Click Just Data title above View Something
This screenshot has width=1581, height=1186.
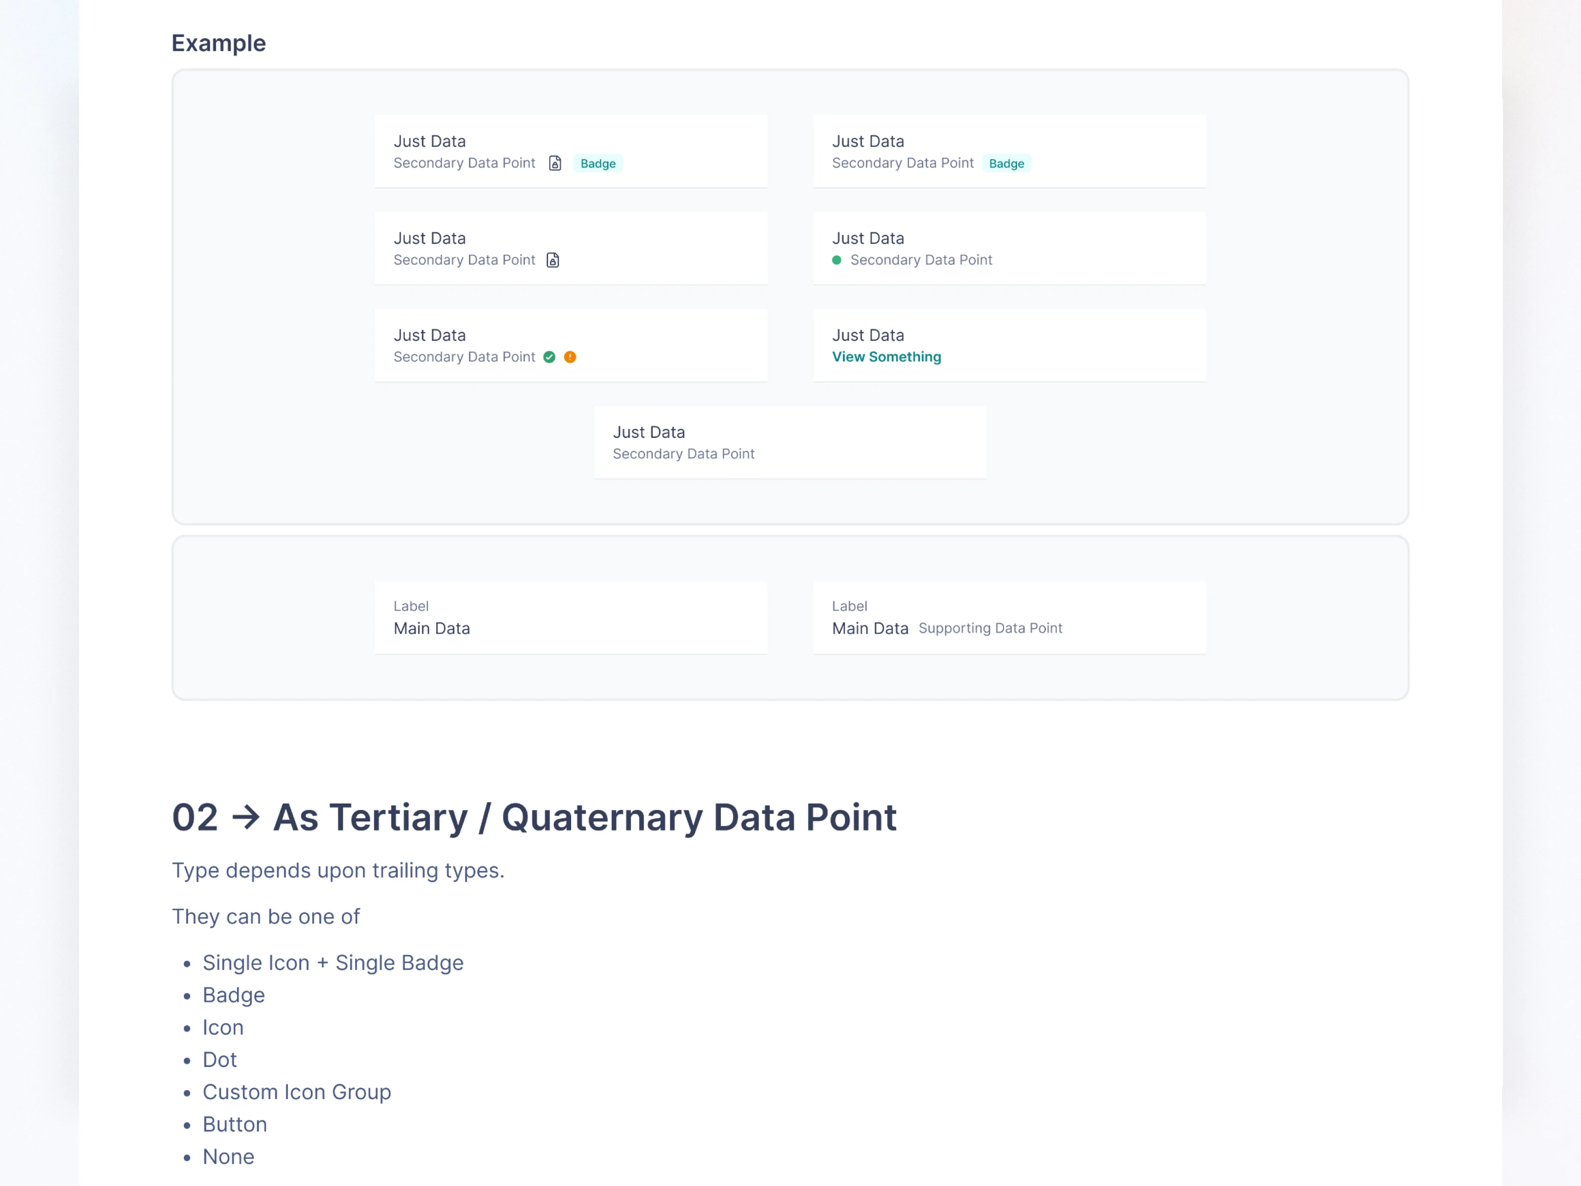tap(868, 335)
